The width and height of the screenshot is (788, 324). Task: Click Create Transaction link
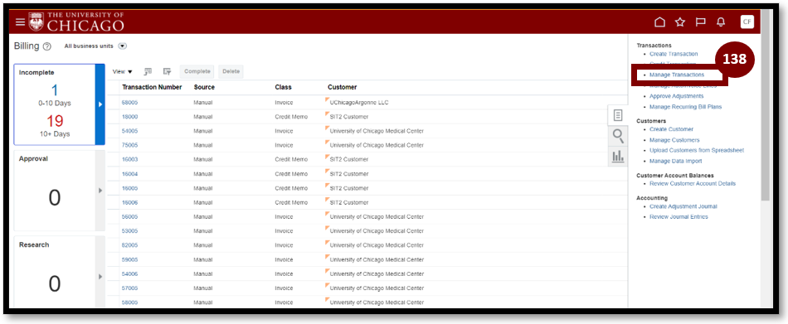coord(674,54)
